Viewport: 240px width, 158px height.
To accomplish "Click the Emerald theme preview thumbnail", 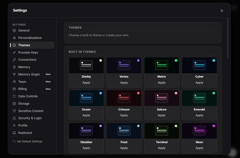I will [199, 98].
